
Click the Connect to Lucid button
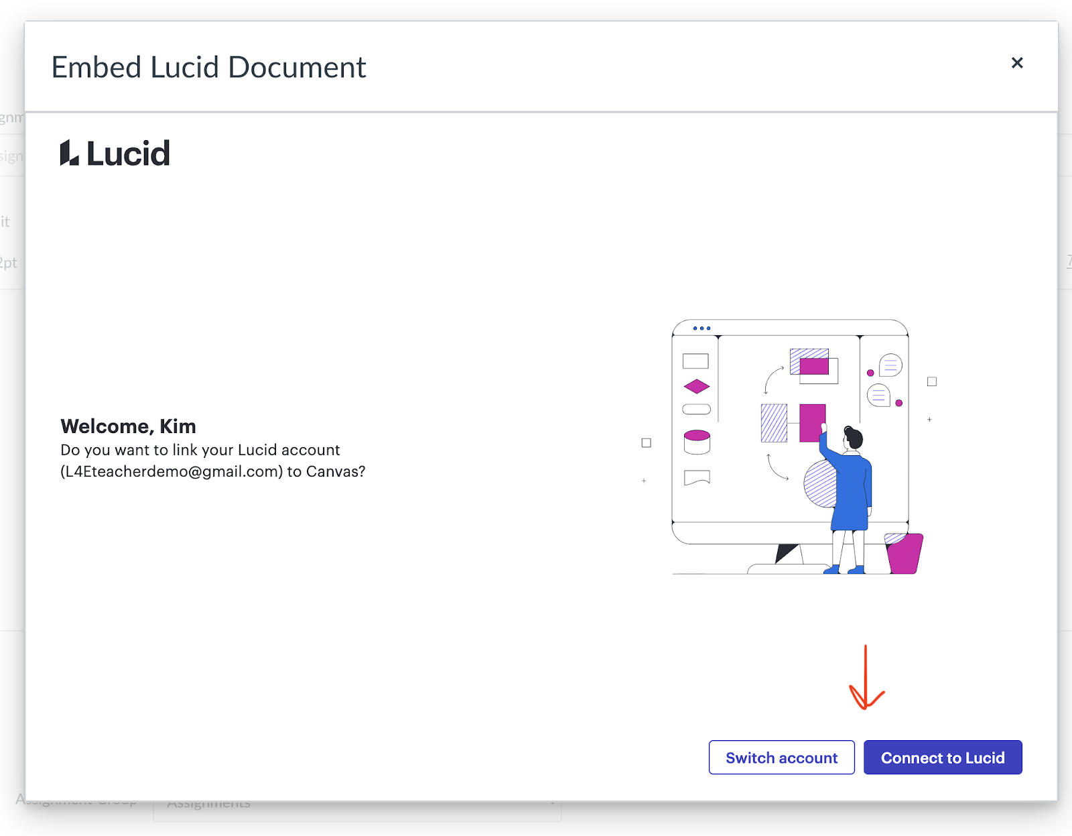(x=943, y=758)
